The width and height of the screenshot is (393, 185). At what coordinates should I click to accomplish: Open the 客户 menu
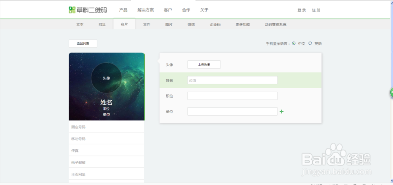(x=168, y=10)
